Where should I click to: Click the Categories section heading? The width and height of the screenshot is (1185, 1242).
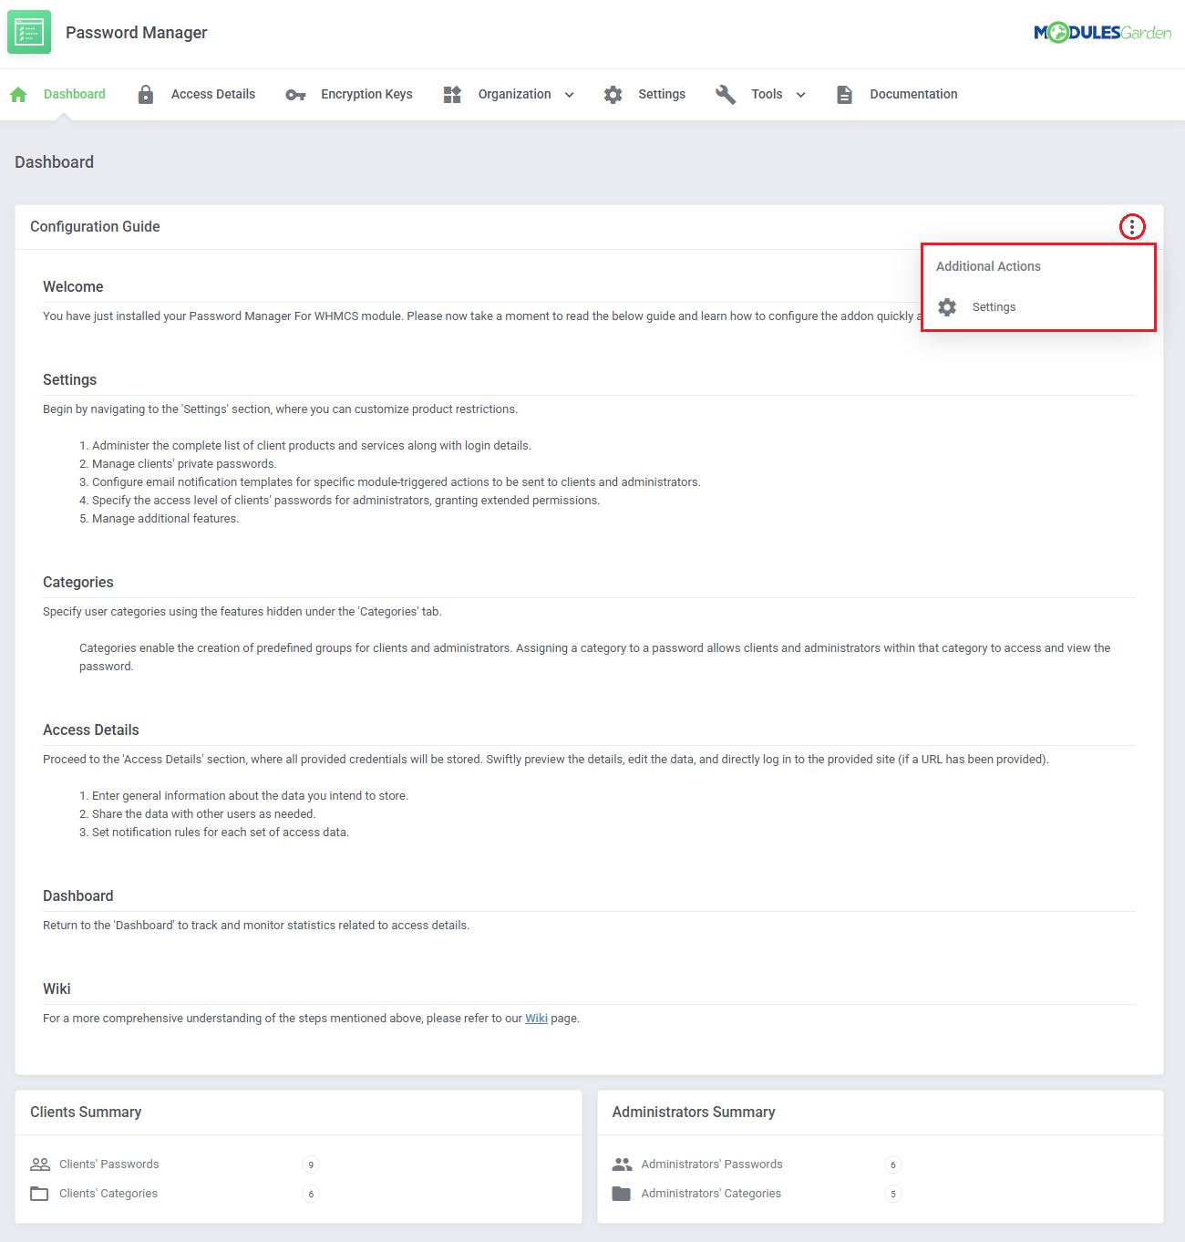pos(78,583)
